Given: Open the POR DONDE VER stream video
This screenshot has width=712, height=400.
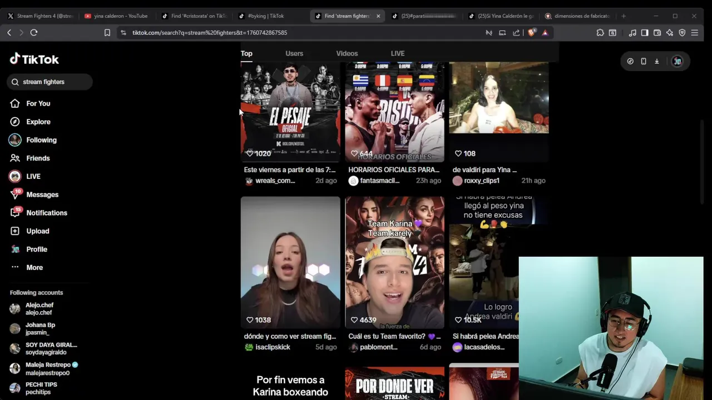Looking at the screenshot, I should click(x=395, y=383).
